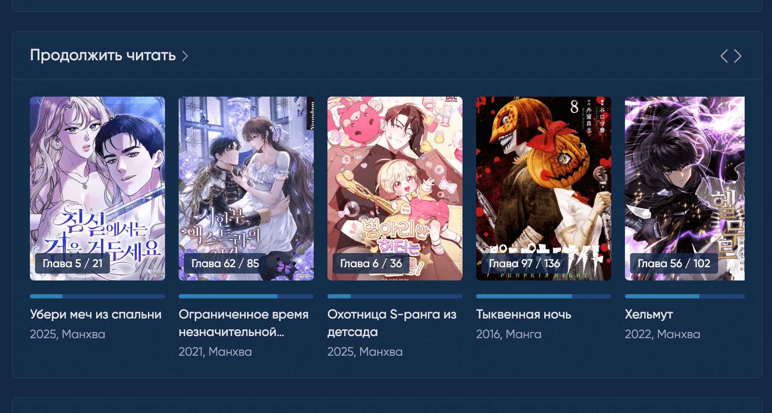Open the 'Хельмут' cover thumbnail
This screenshot has width=772, height=413.
point(685,189)
